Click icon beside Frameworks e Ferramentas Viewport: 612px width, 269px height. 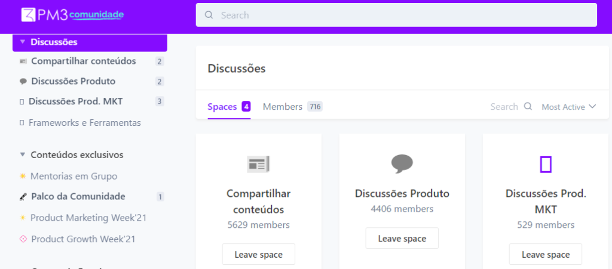click(22, 123)
